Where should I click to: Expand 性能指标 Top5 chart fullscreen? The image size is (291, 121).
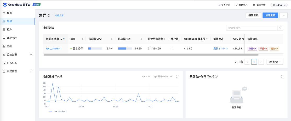coord(178,76)
